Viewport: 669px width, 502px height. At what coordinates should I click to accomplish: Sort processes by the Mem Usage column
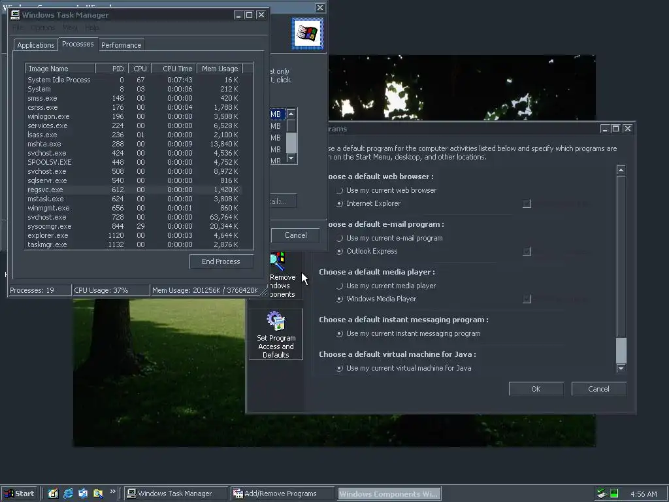click(220, 69)
